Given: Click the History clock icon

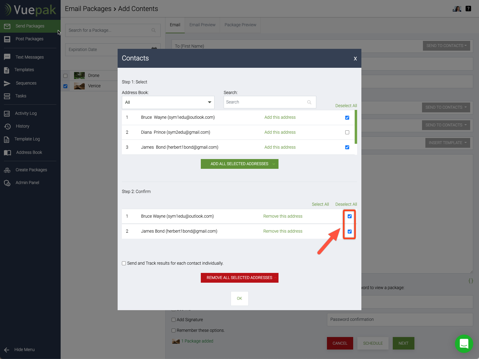Looking at the screenshot, I should (x=7, y=126).
